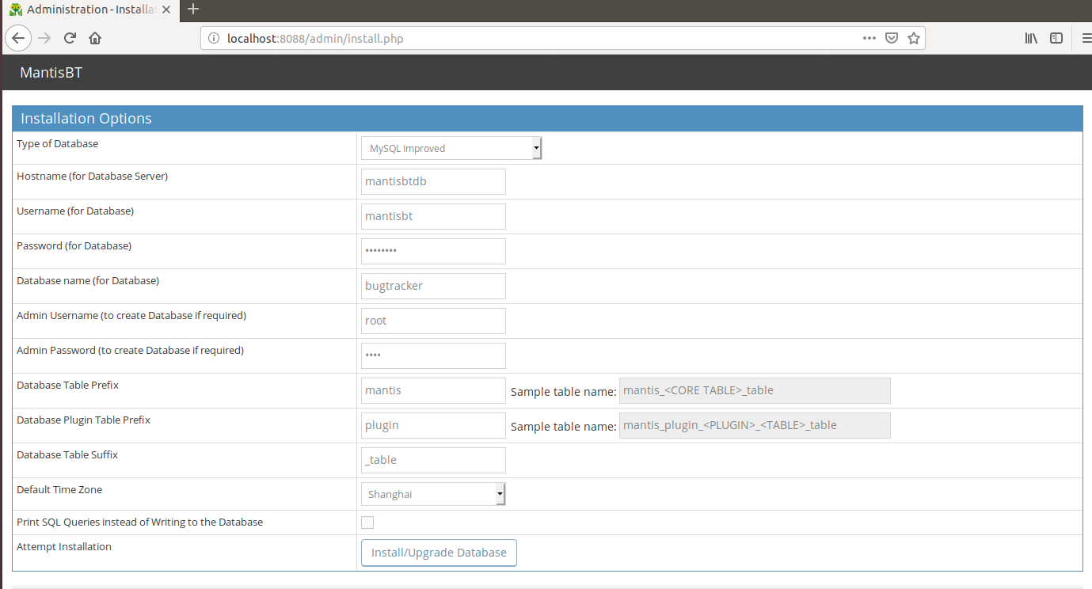Click 'Sample table name:' text beside mantis prefix

(563, 391)
